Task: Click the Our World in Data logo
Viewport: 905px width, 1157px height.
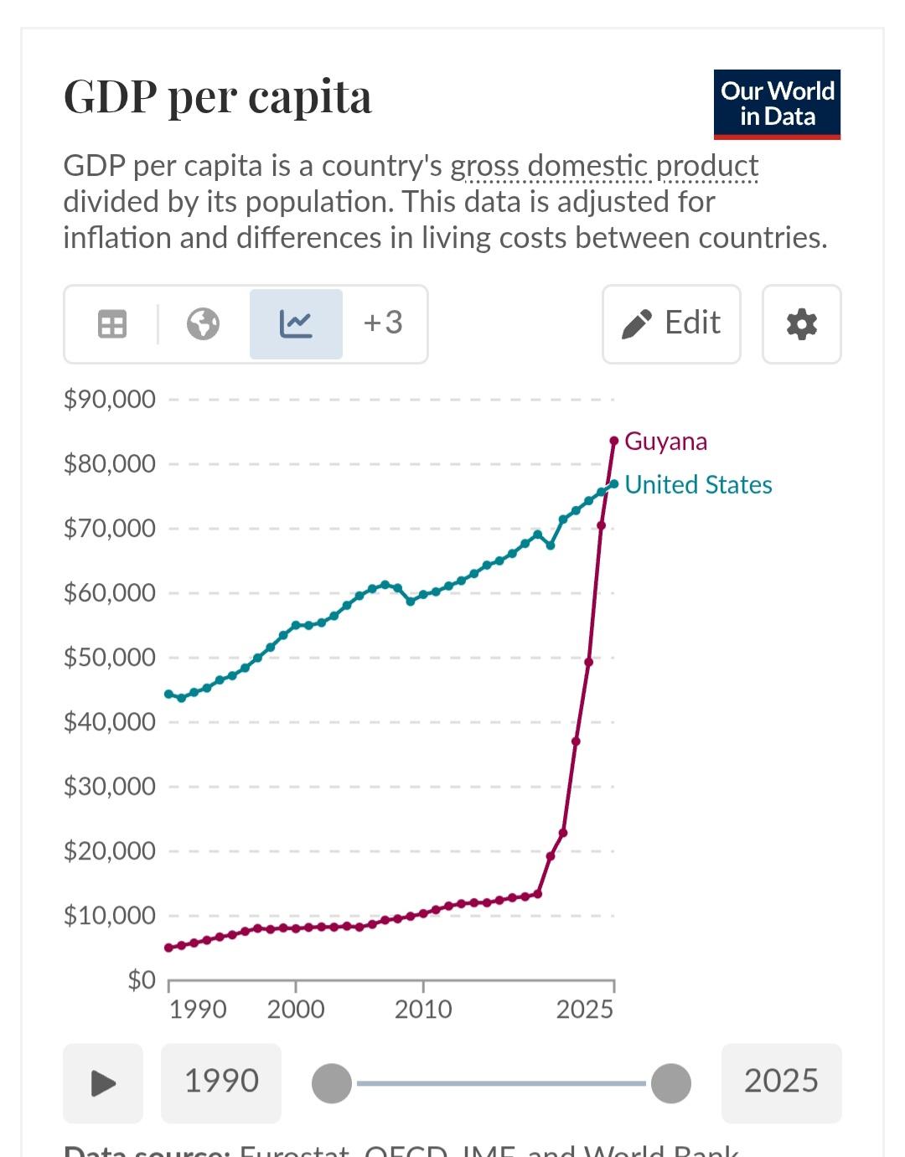Action: (x=777, y=104)
